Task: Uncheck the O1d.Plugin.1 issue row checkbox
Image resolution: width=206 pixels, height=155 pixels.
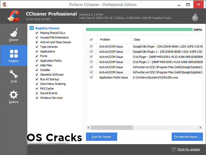Action: [x=91, y=62]
